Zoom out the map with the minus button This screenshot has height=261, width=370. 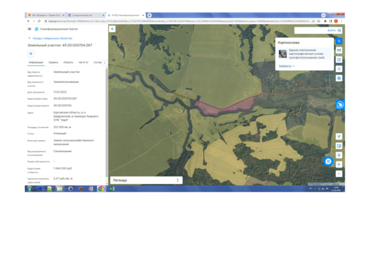339,174
